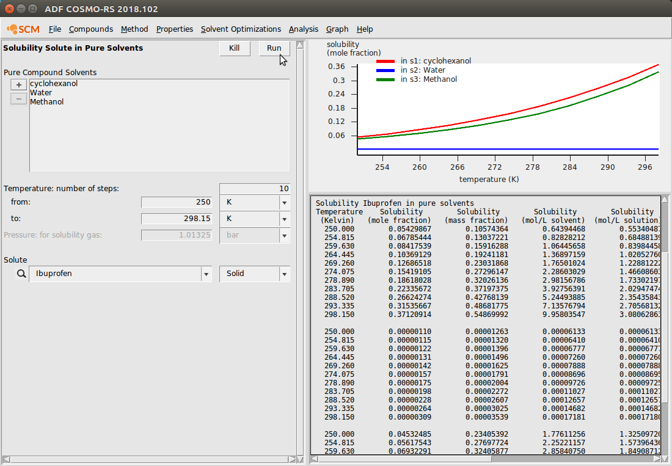Open the Analysis menu
672x466 pixels.
click(x=304, y=29)
